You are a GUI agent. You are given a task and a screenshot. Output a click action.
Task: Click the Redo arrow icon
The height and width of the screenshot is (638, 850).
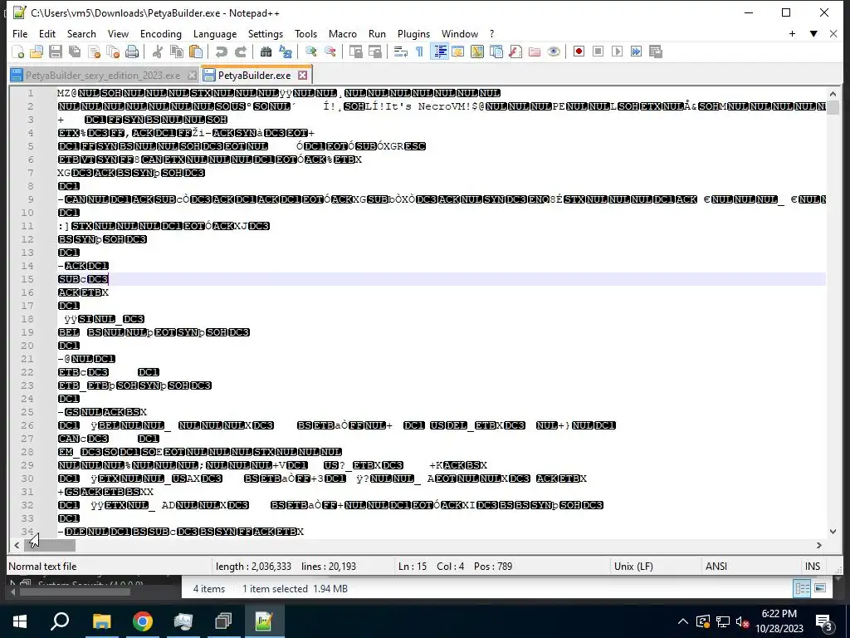(x=240, y=52)
